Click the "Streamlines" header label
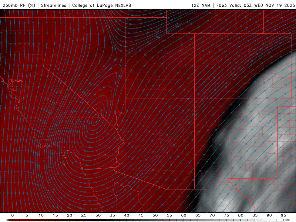This screenshot has width=296, height=222. (x=54, y=5)
